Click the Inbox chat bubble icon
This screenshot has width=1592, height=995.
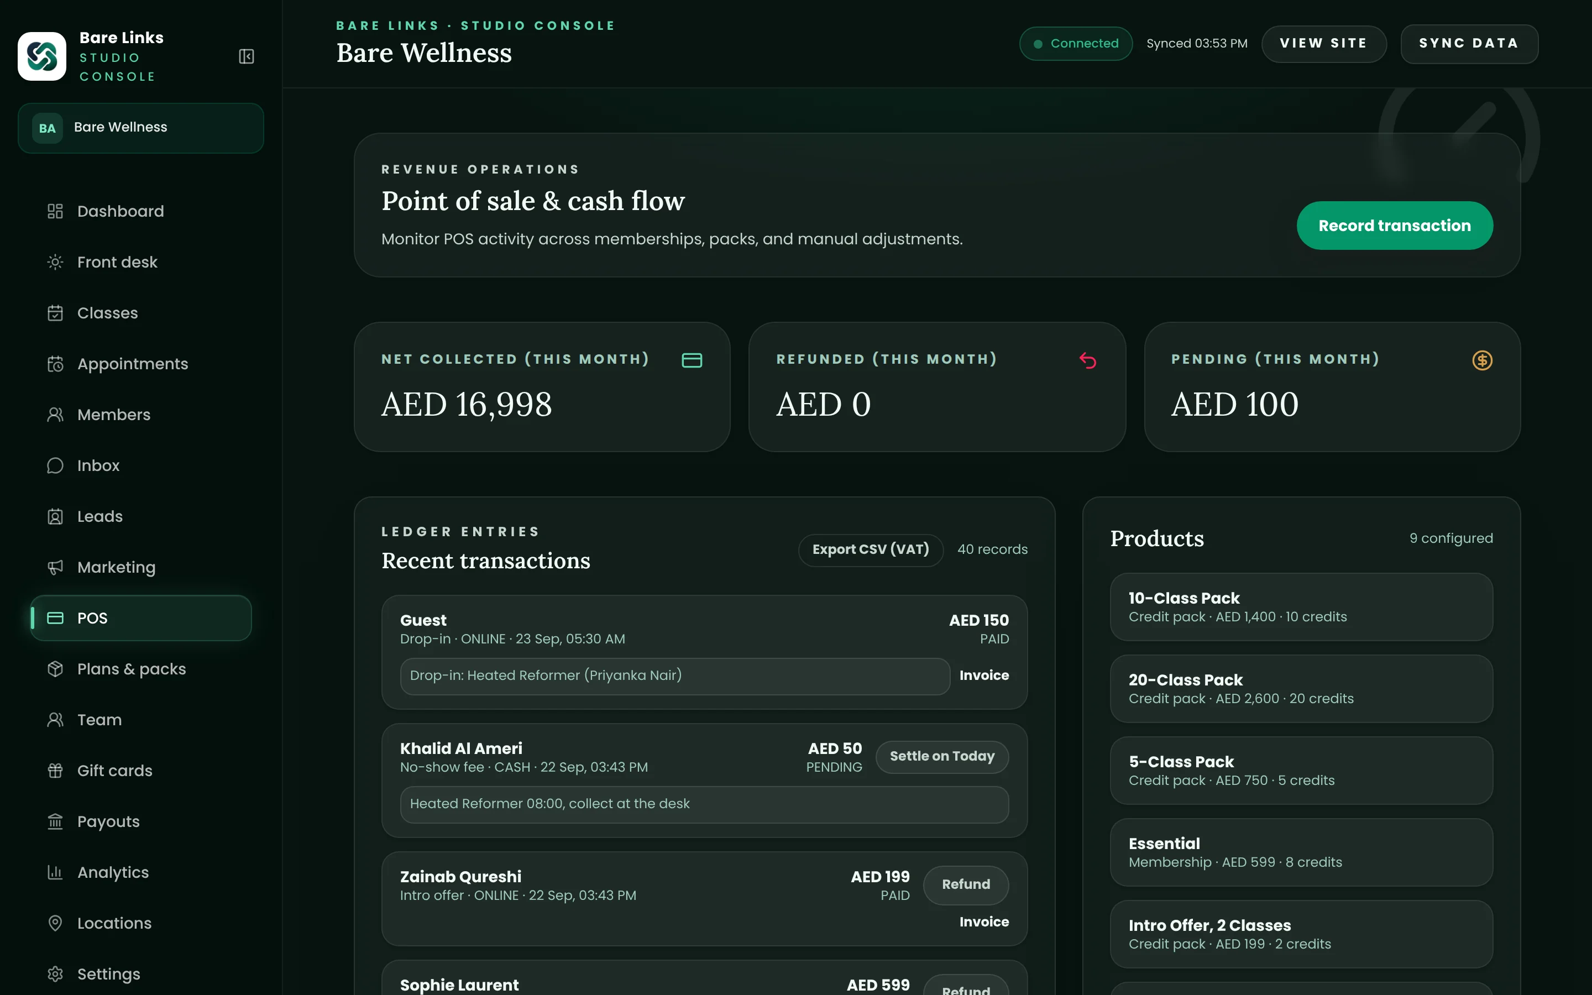click(55, 465)
